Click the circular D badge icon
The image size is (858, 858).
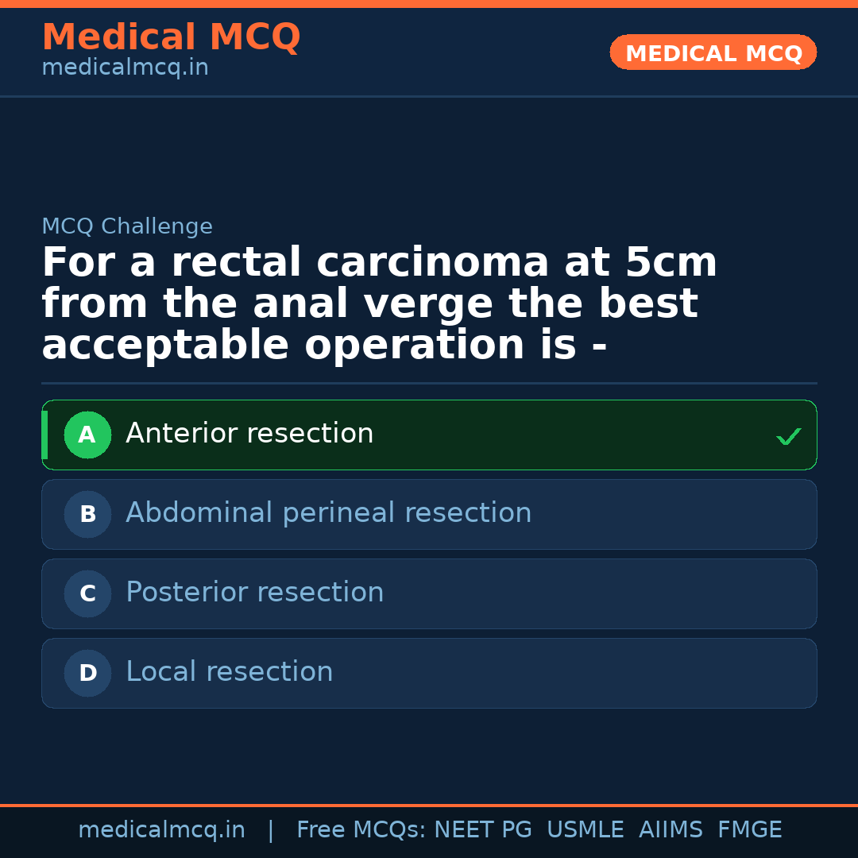pyautogui.click(x=87, y=673)
